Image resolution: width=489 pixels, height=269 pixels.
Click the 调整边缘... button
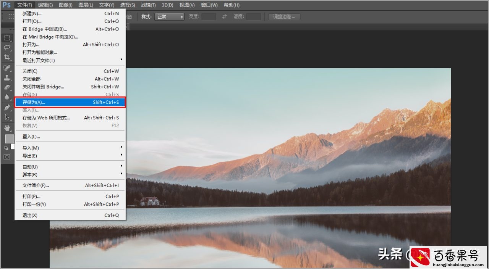point(285,17)
